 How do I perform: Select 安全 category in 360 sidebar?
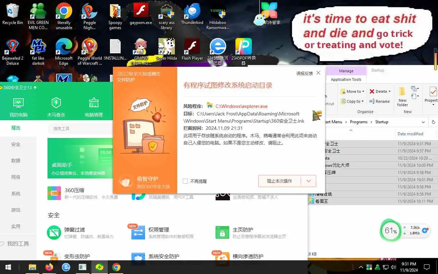point(16,144)
